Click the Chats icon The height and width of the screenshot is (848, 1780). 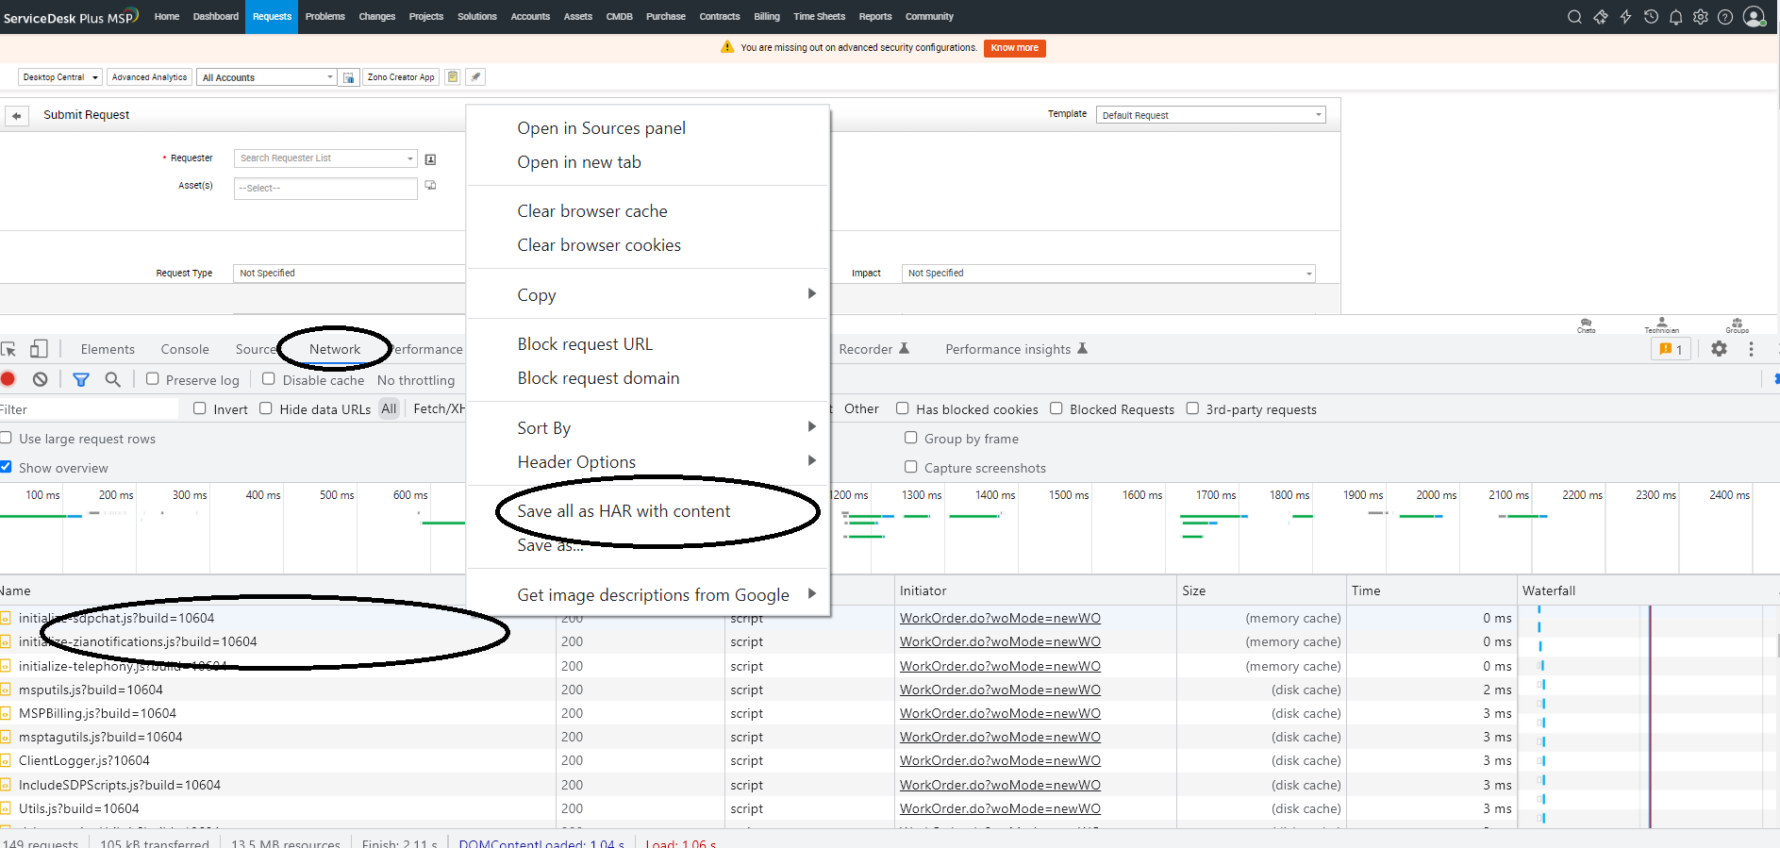[x=1587, y=325]
